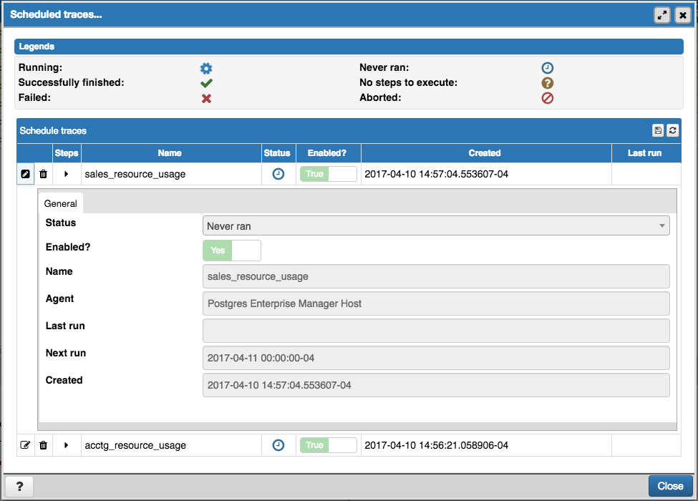This screenshot has height=501, width=698.
Task: Click the Last run column header
Action: [644, 153]
